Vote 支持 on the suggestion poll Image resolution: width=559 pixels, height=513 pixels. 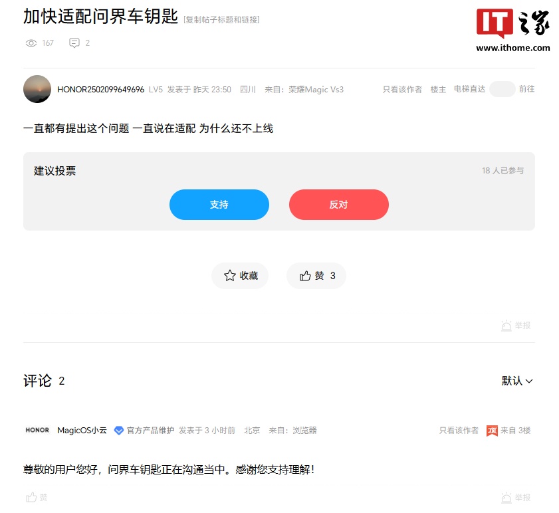click(219, 205)
